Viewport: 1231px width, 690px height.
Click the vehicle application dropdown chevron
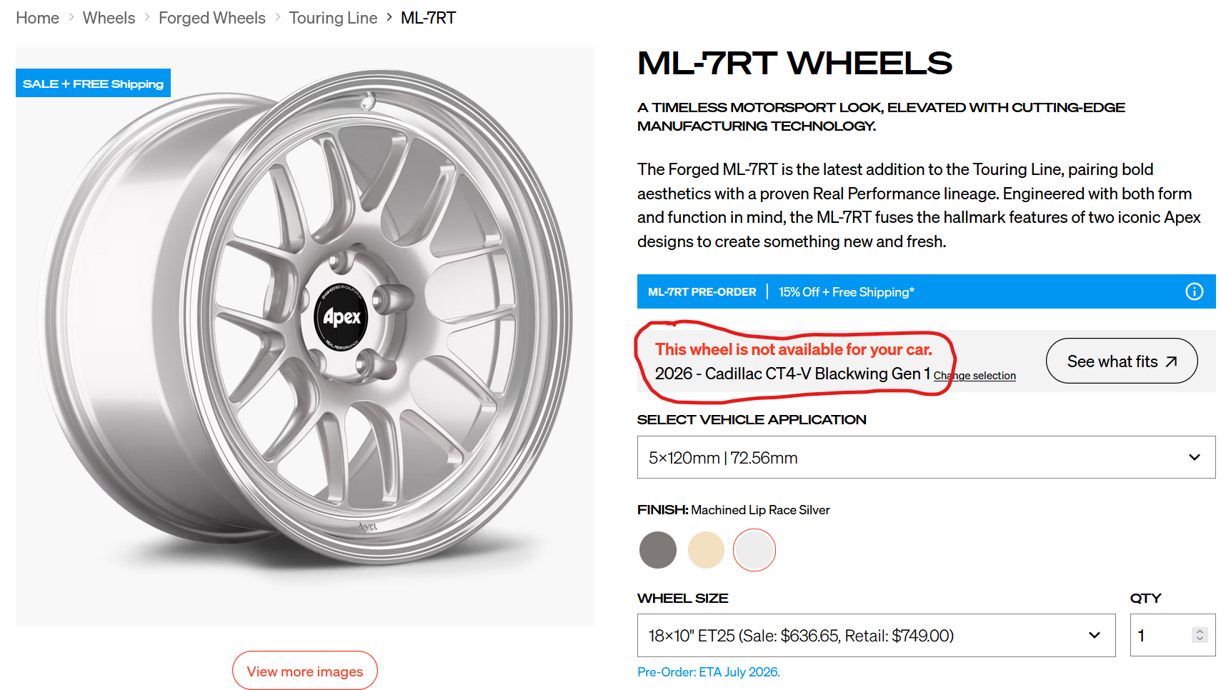(x=1194, y=457)
